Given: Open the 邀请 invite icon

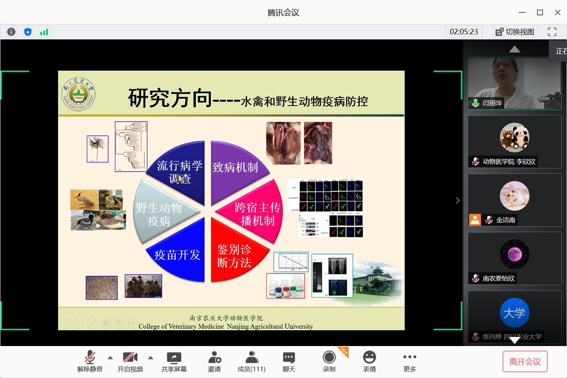Looking at the screenshot, I should point(214,361).
